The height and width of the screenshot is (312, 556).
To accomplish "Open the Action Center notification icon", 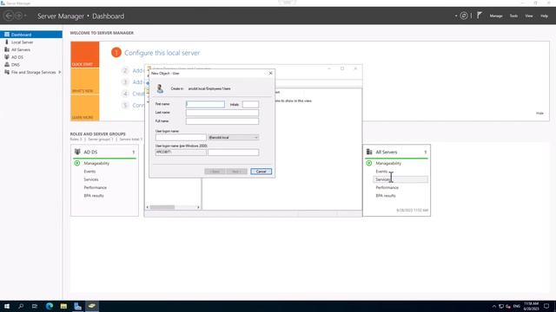I will (x=546, y=306).
